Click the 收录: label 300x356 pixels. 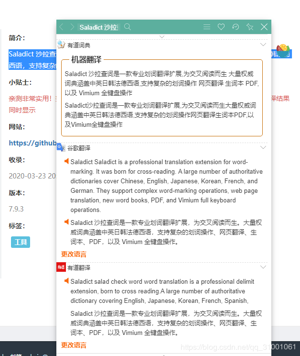tap(17, 160)
